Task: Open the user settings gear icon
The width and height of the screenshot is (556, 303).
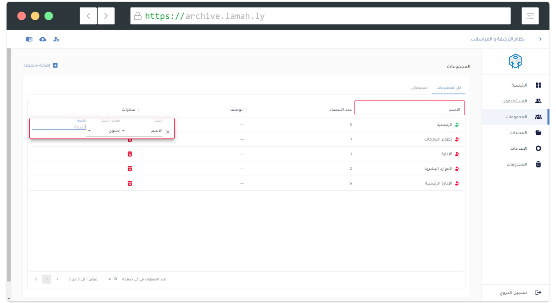Action: 56,39
